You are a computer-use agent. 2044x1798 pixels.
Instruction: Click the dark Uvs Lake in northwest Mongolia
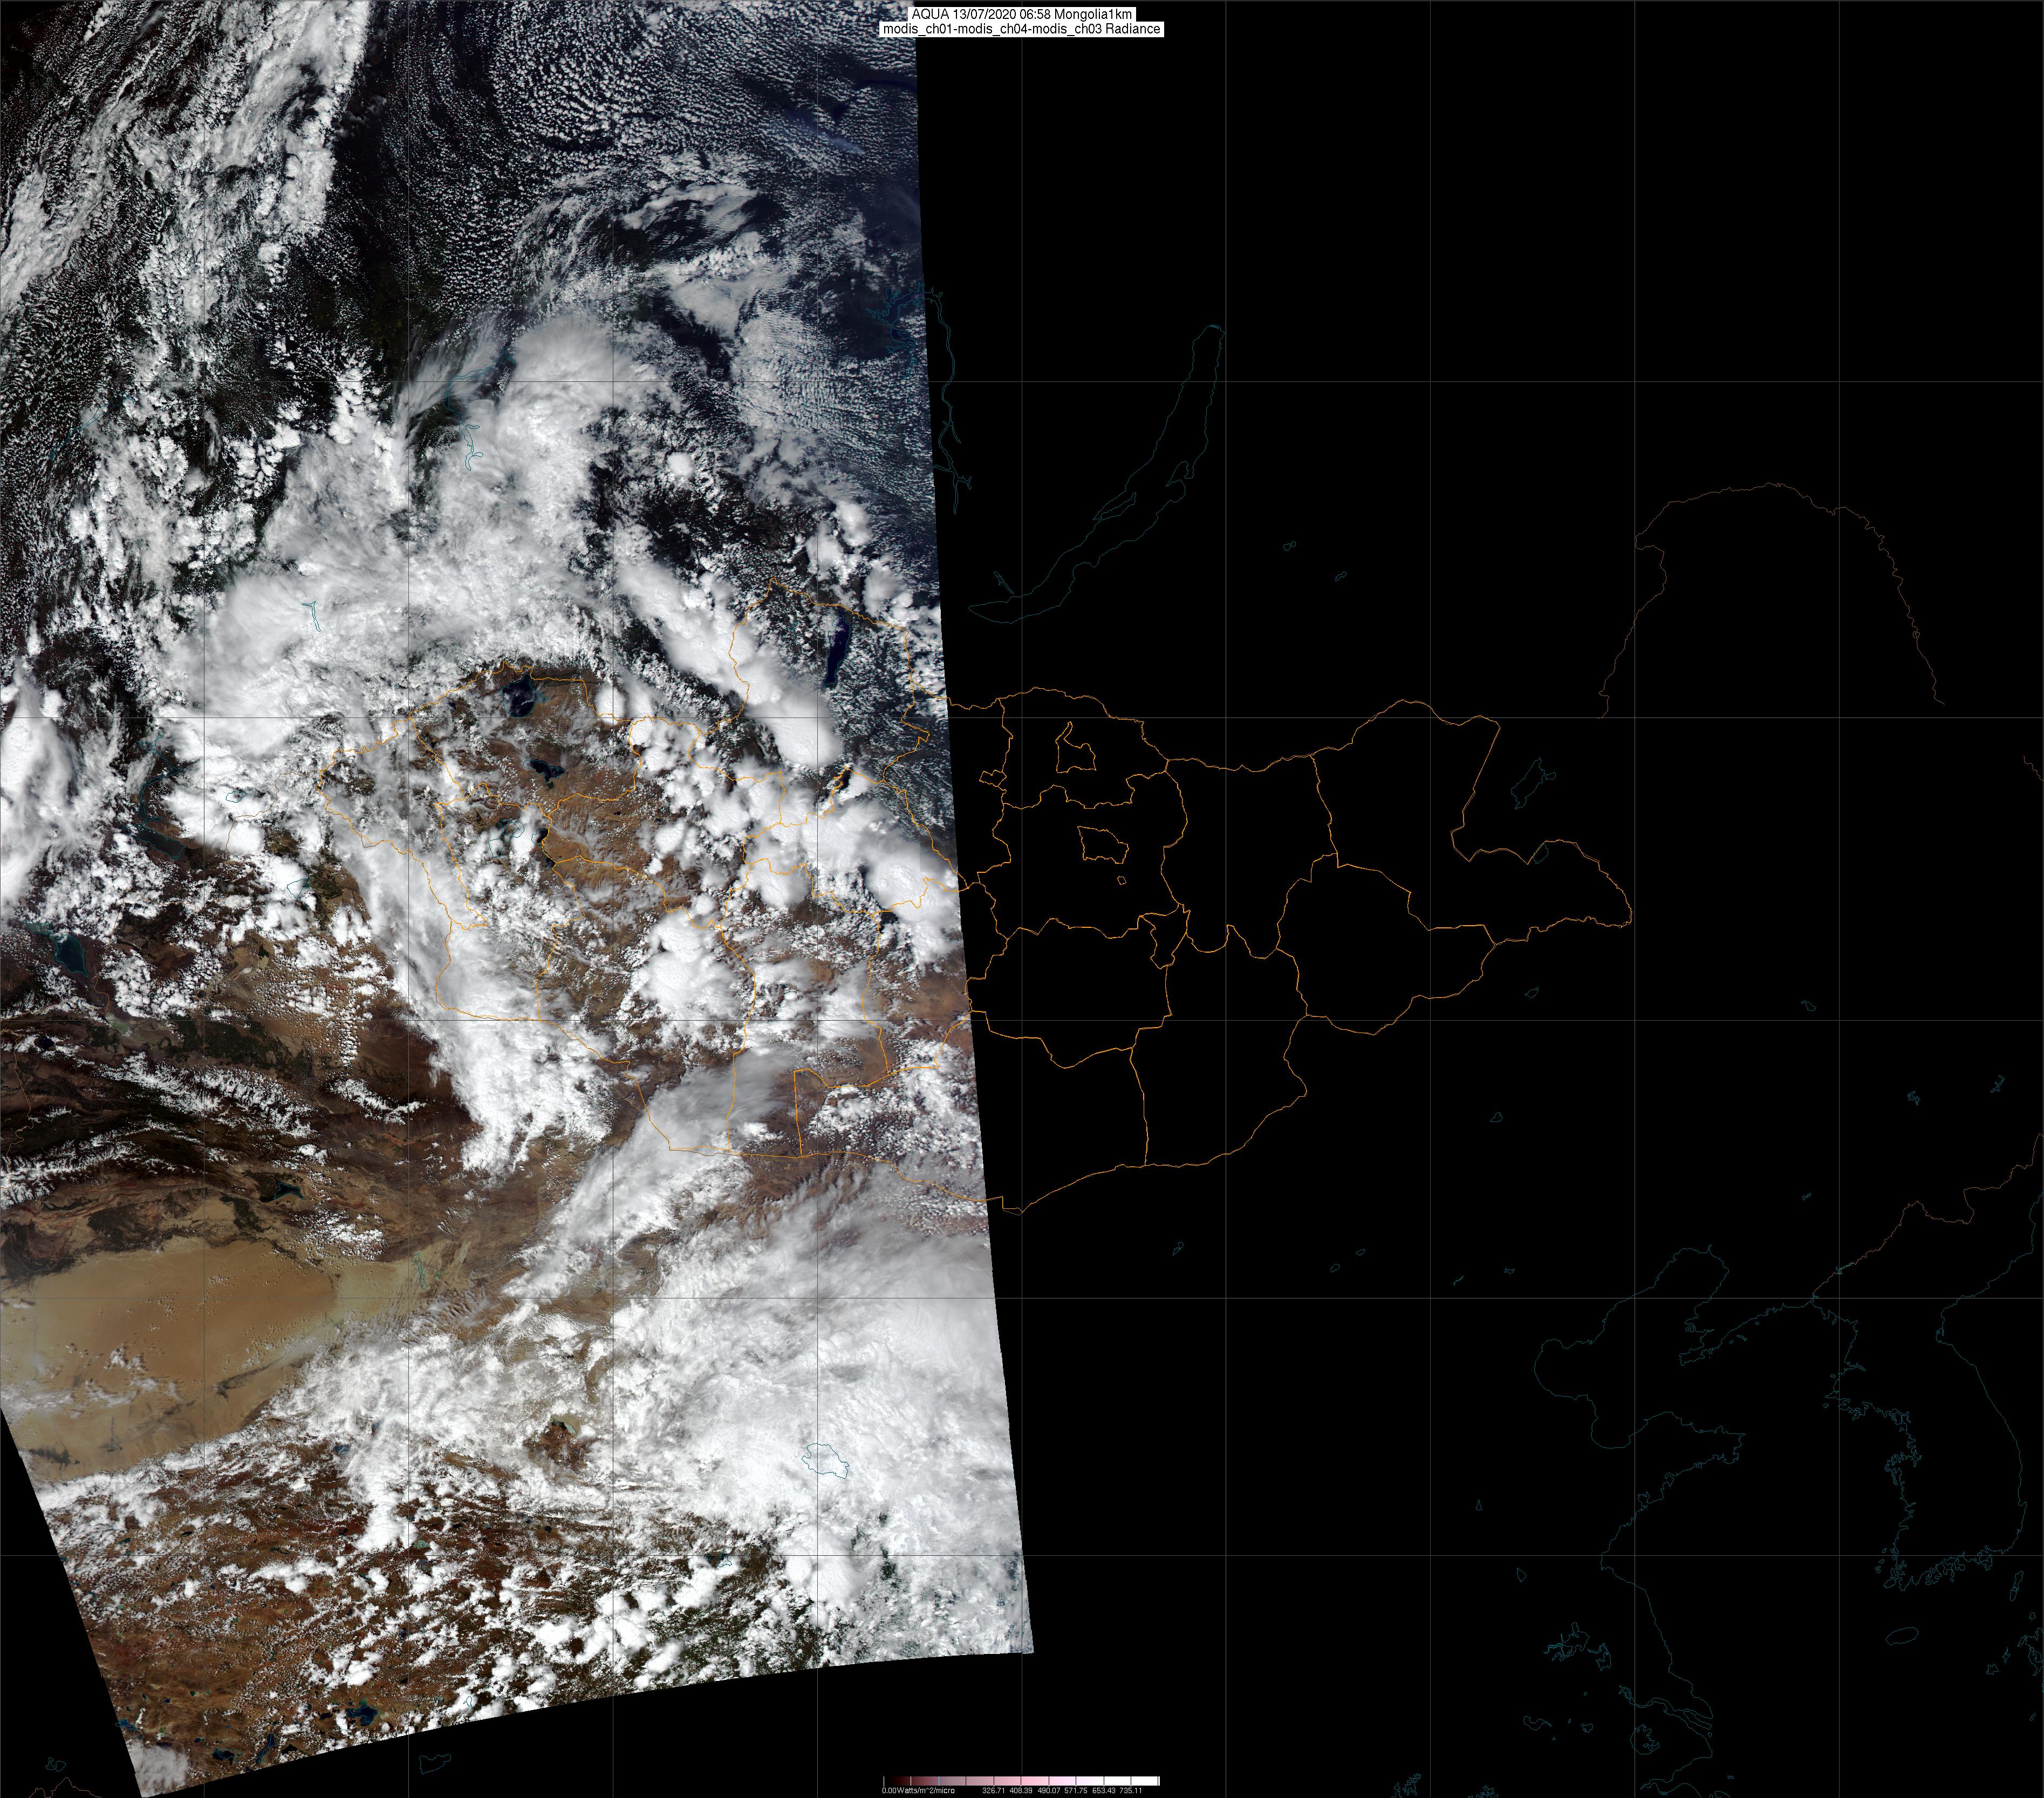(x=521, y=695)
